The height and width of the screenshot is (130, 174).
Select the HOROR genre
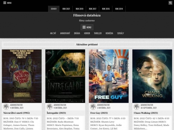coord(87,33)
